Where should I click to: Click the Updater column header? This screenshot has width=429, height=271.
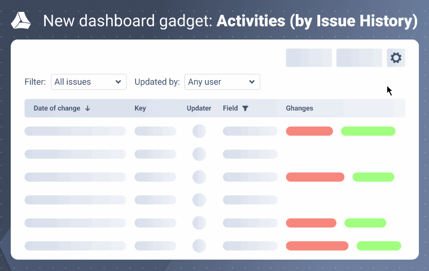coord(199,108)
